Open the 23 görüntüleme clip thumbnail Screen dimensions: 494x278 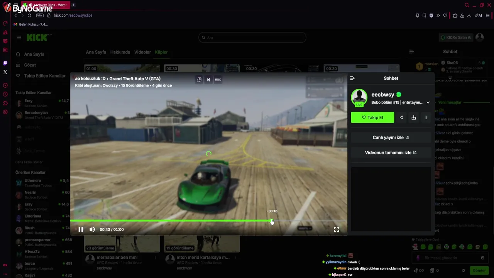click(x=122, y=243)
